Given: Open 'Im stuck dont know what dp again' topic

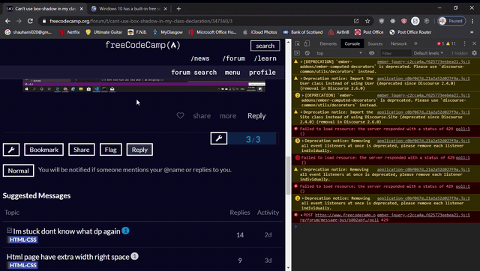Looking at the screenshot, I should 67,231.
